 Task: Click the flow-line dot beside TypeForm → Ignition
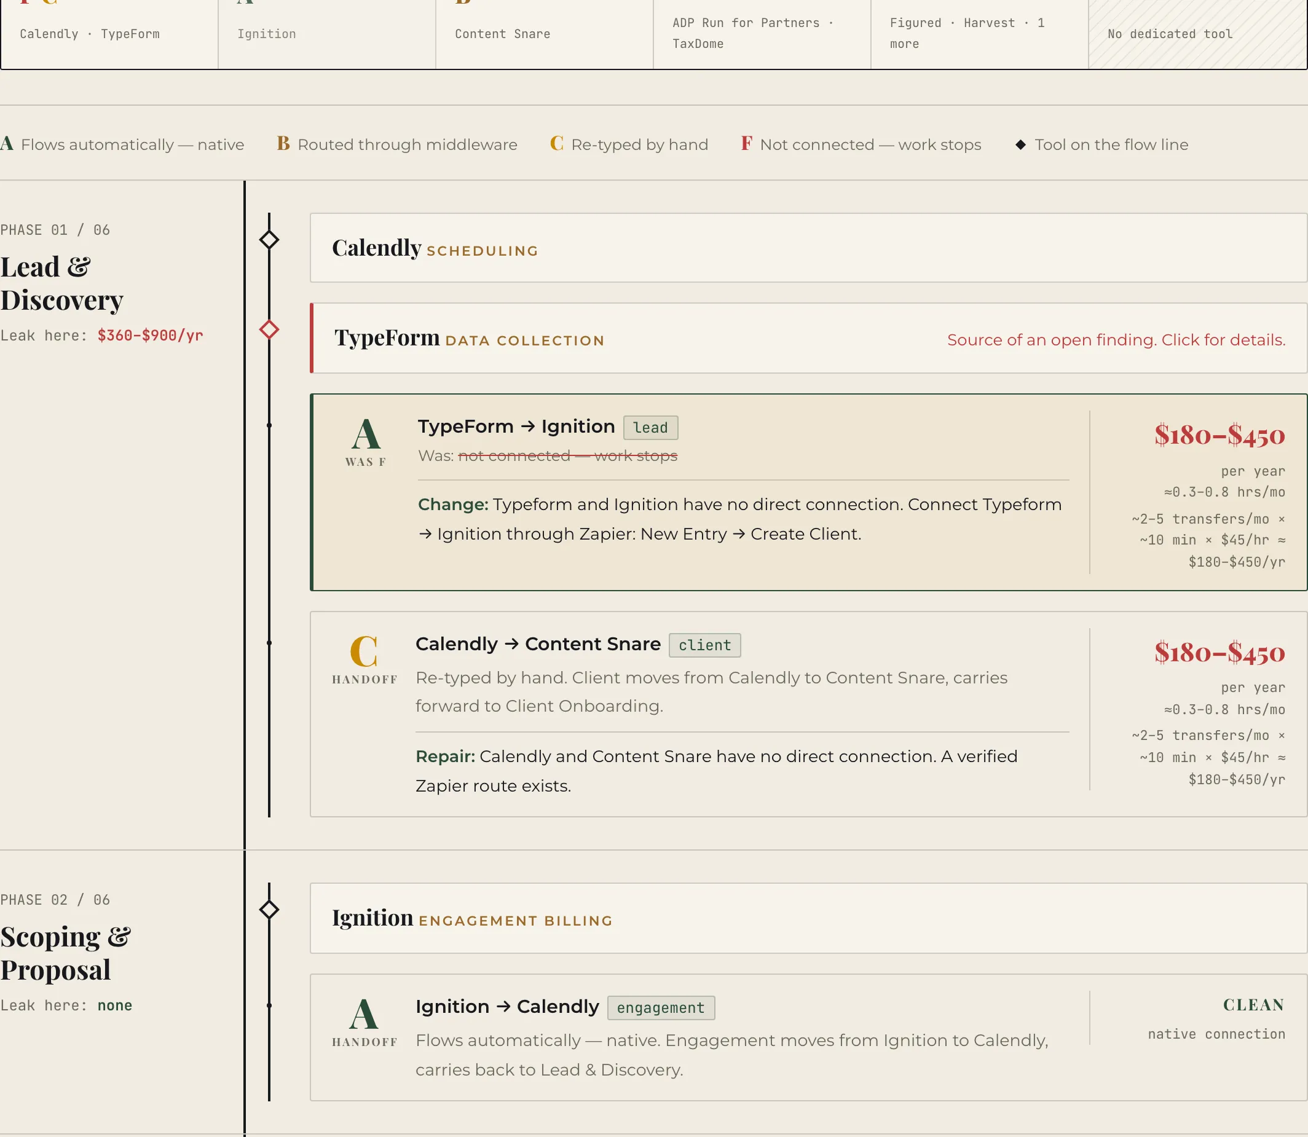coord(269,425)
